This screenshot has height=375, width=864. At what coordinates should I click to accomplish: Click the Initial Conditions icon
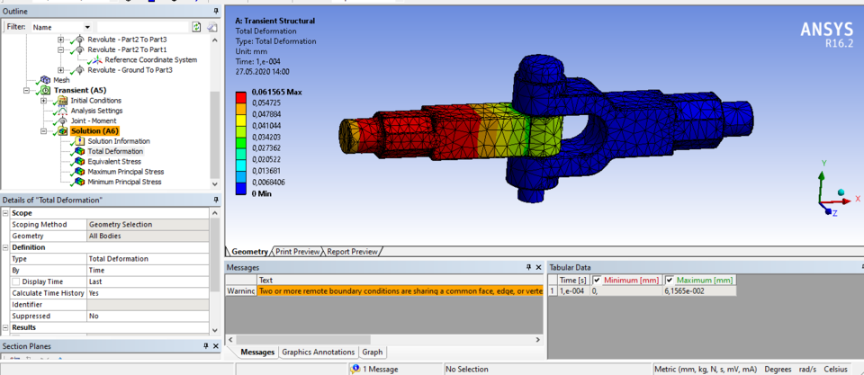click(x=62, y=101)
